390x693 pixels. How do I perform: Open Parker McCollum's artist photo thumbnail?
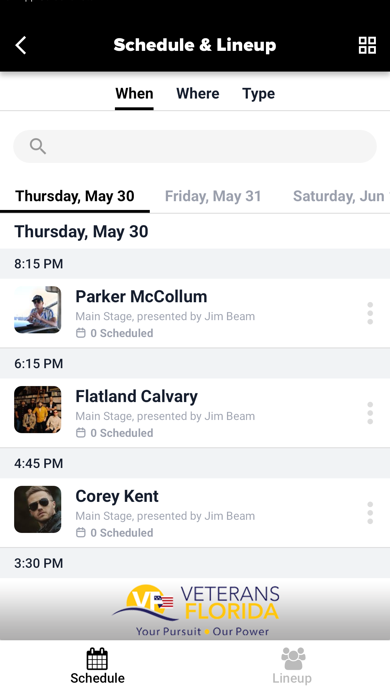[x=38, y=310]
